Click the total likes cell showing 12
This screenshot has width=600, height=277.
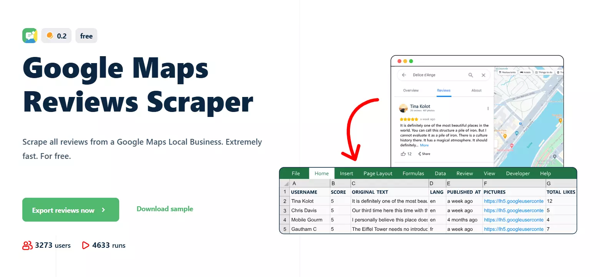click(x=561, y=201)
